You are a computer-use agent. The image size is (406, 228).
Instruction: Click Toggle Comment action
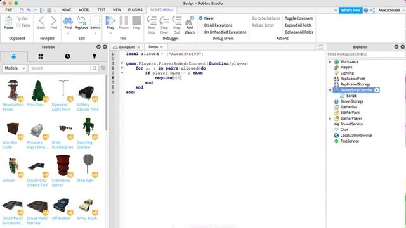(x=299, y=18)
